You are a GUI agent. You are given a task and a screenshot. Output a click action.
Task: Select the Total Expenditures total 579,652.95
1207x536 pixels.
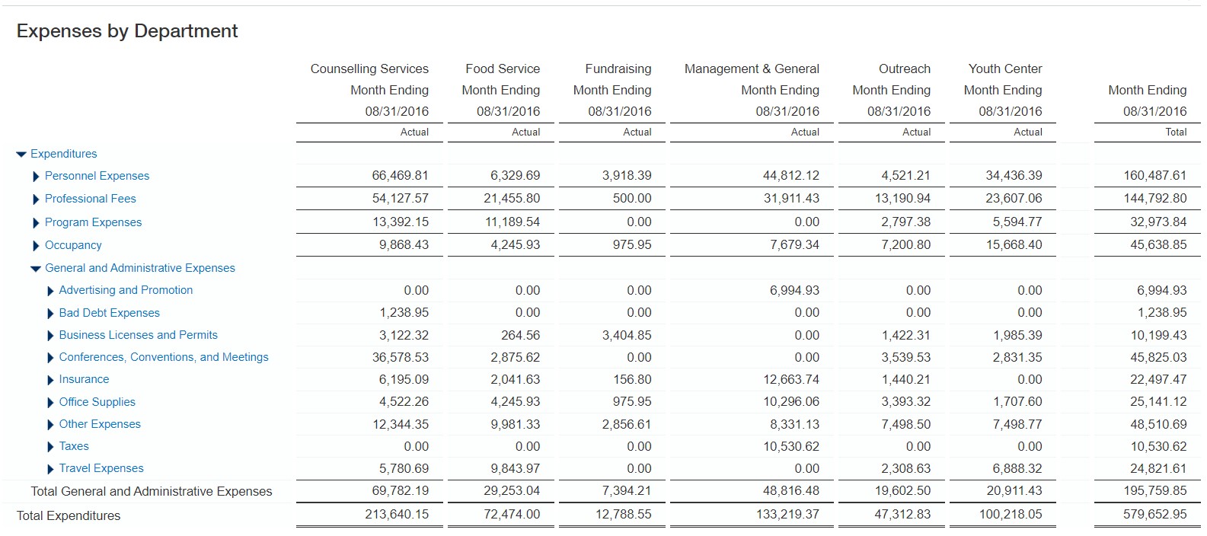pos(1154,515)
